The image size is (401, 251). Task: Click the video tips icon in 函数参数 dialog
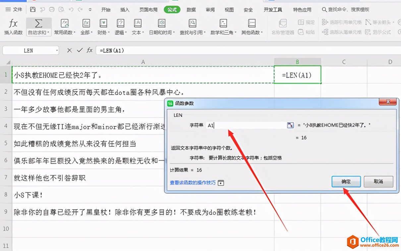coord(221,183)
